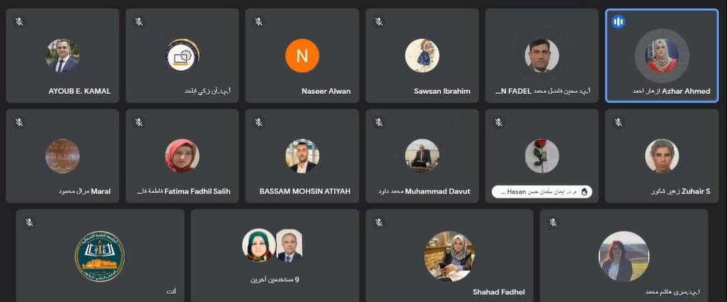Click muted mic icon on Fatima Fadhil Salih tile
Image resolution: width=727 pixels, height=302 pixels.
[138, 122]
